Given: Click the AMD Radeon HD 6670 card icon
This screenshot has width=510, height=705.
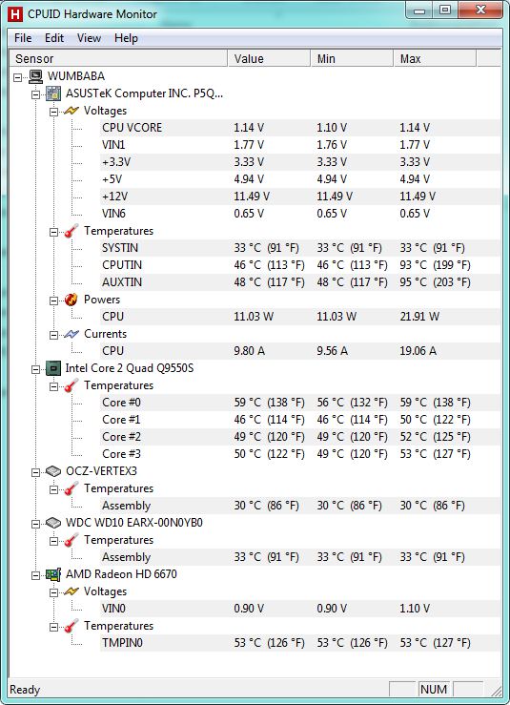Looking at the screenshot, I should [53, 574].
